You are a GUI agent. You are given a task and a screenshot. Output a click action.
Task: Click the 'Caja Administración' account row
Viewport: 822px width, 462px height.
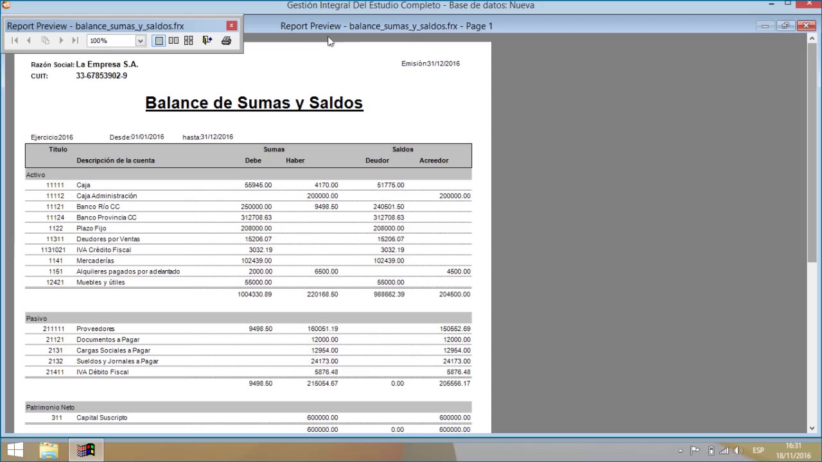click(249, 196)
